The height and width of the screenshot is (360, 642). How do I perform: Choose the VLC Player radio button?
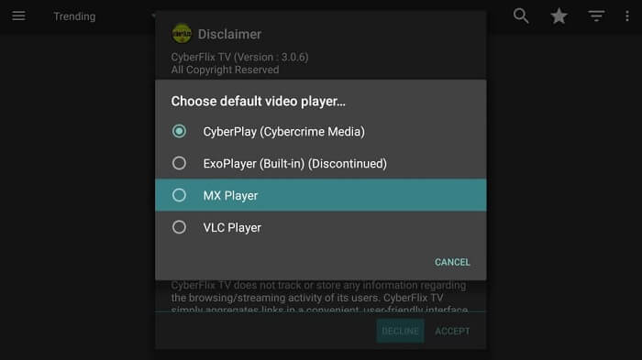179,227
